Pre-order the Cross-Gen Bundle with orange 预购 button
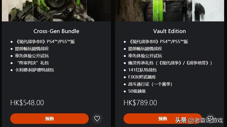The width and height of the screenshot is (227, 127). [50, 119]
